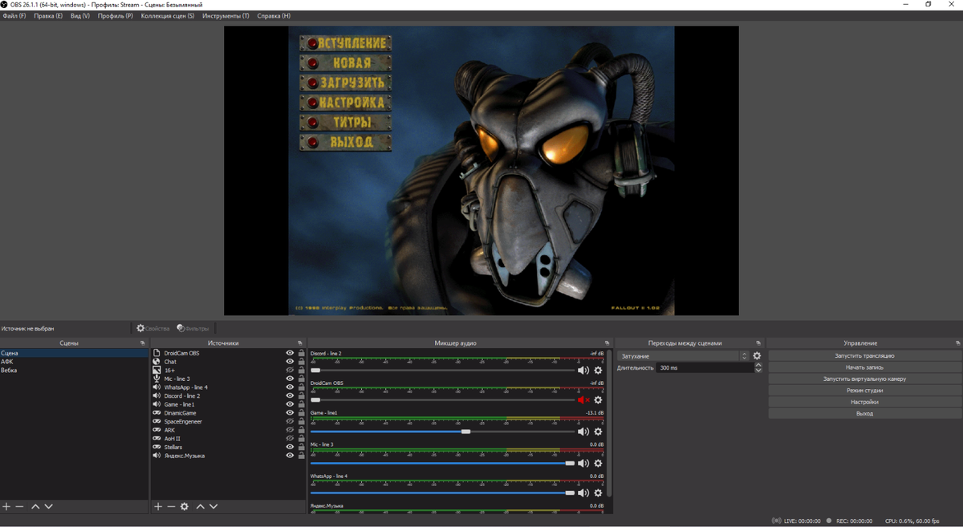Unmute the DroidCam OBS mixer channel
This screenshot has height=527, width=963.
583,400
